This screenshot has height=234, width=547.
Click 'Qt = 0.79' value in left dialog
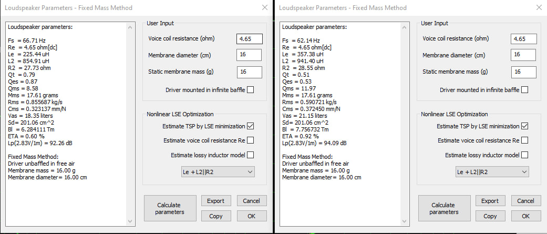tap(21, 75)
